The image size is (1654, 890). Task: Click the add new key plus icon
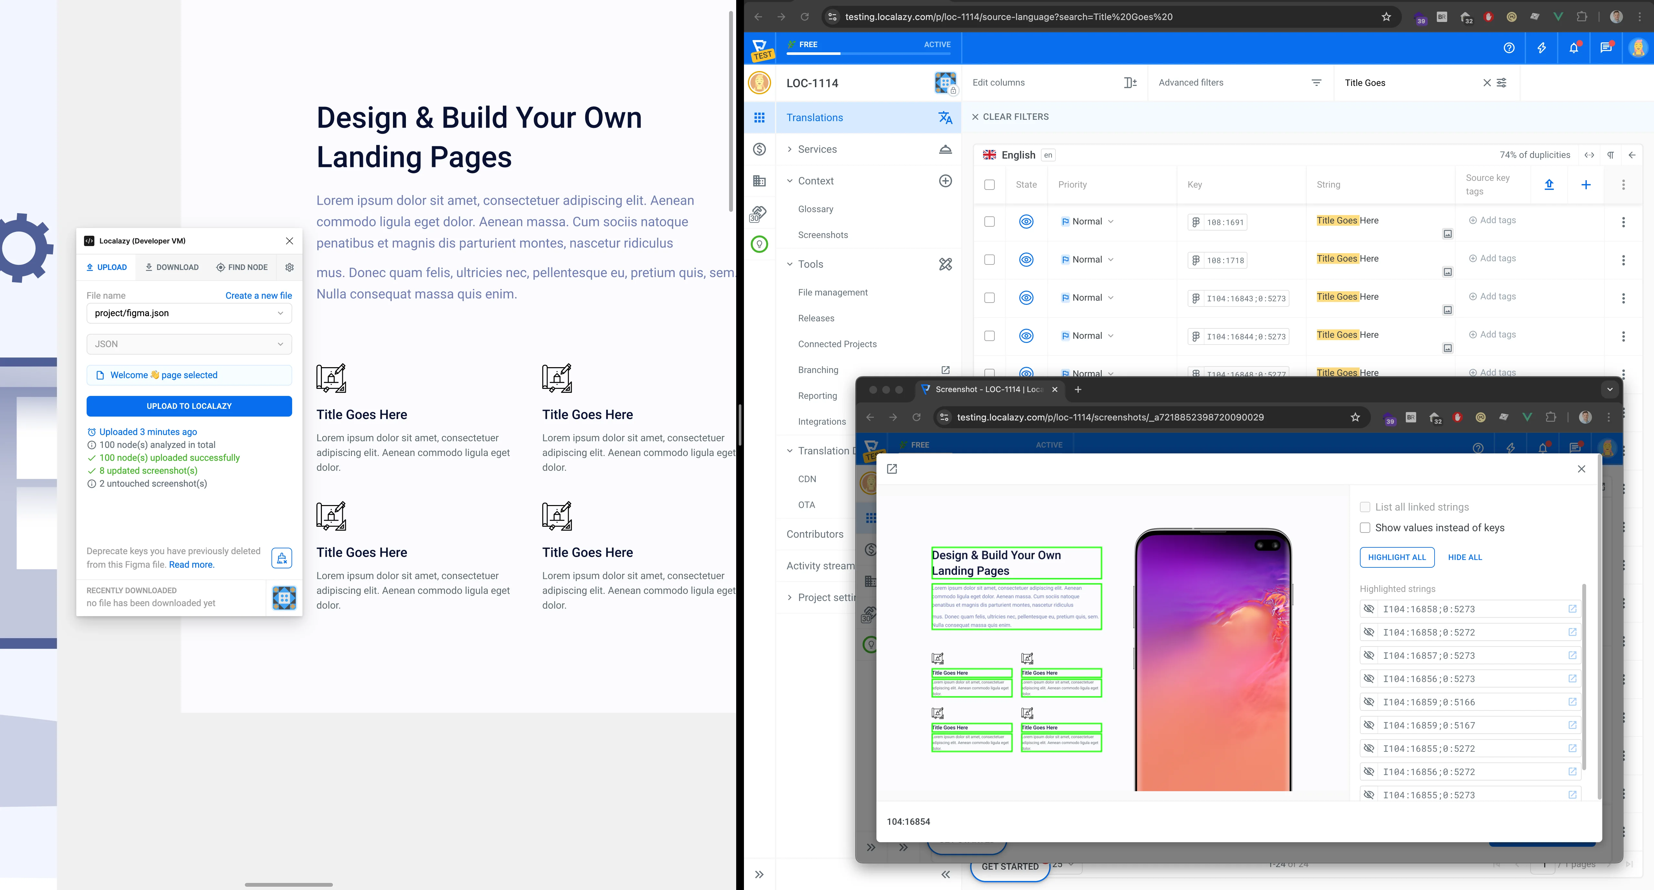pyautogui.click(x=1585, y=185)
